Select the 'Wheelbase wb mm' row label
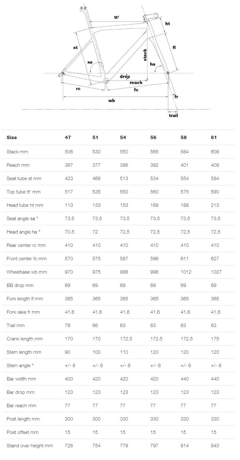Screen dimensions: 240x460 point(27,272)
